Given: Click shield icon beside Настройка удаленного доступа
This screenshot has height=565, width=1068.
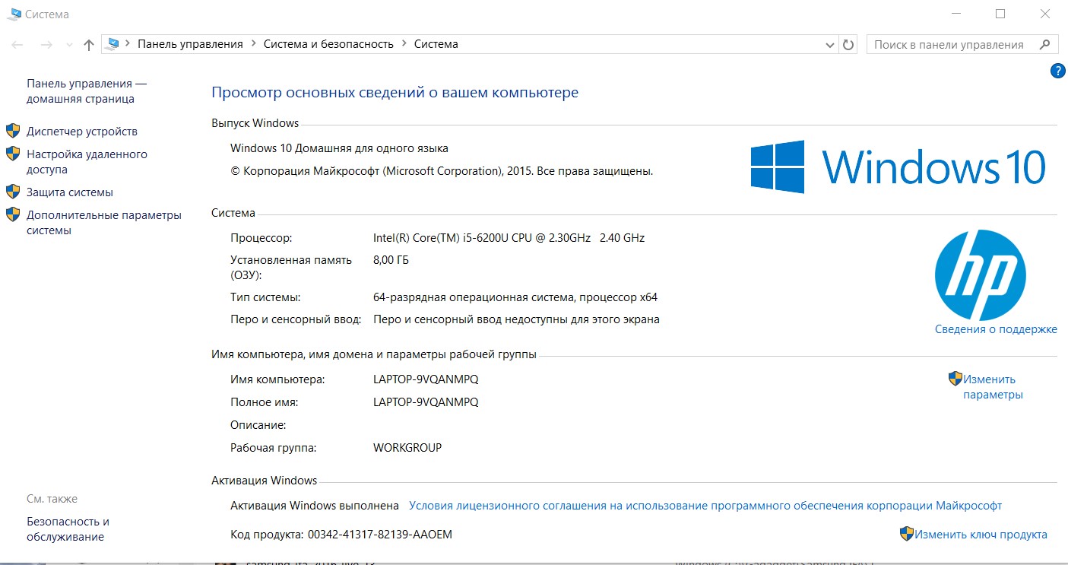Looking at the screenshot, I should click(13, 154).
